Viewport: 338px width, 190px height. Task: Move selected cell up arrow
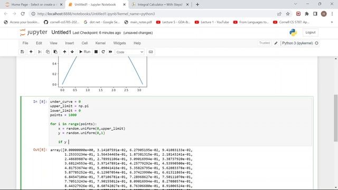pos(64,52)
